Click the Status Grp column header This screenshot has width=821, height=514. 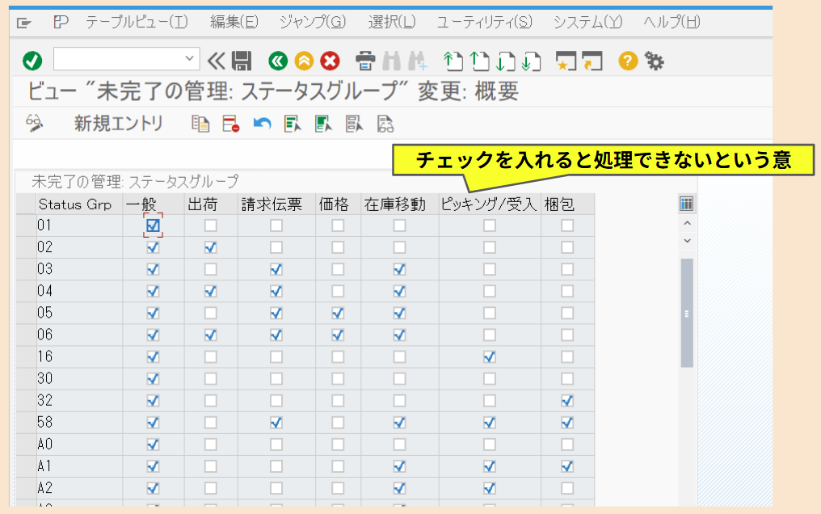coord(79,204)
